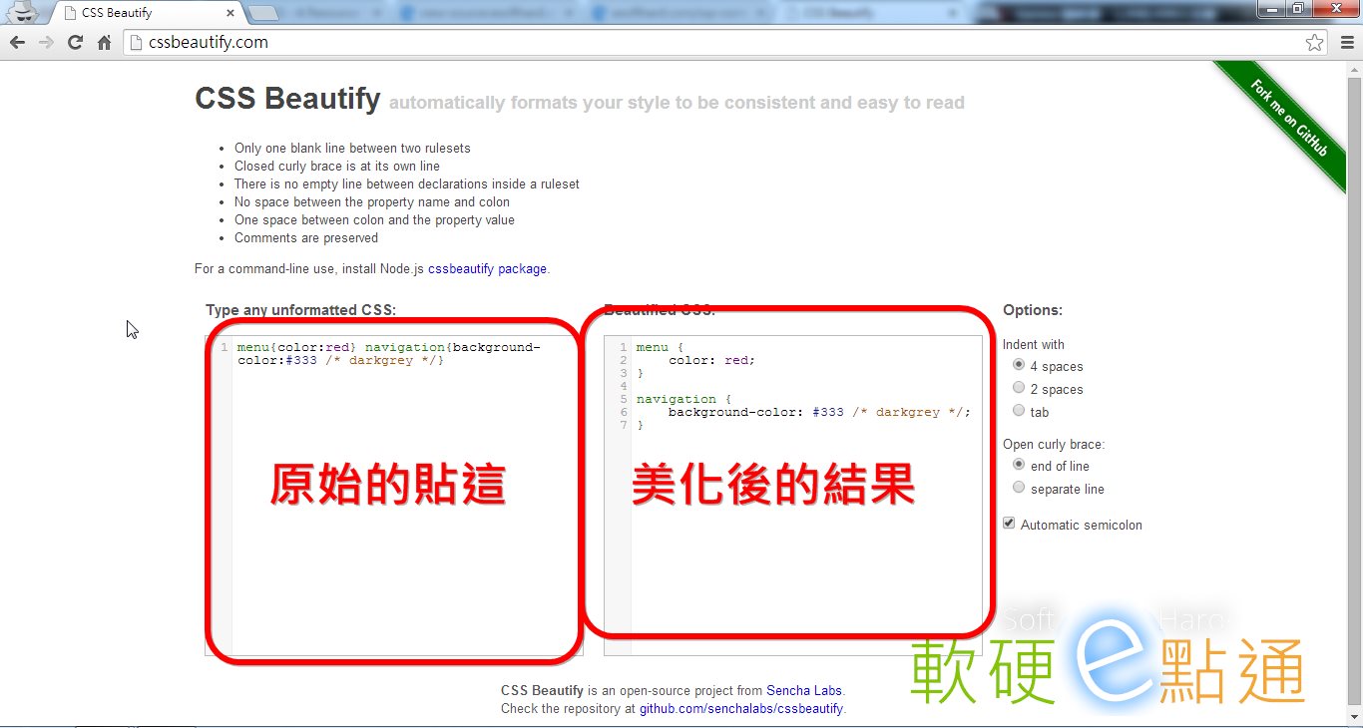Click the 'Open curly brace:' label
This screenshot has width=1363, height=728.
coord(1054,444)
